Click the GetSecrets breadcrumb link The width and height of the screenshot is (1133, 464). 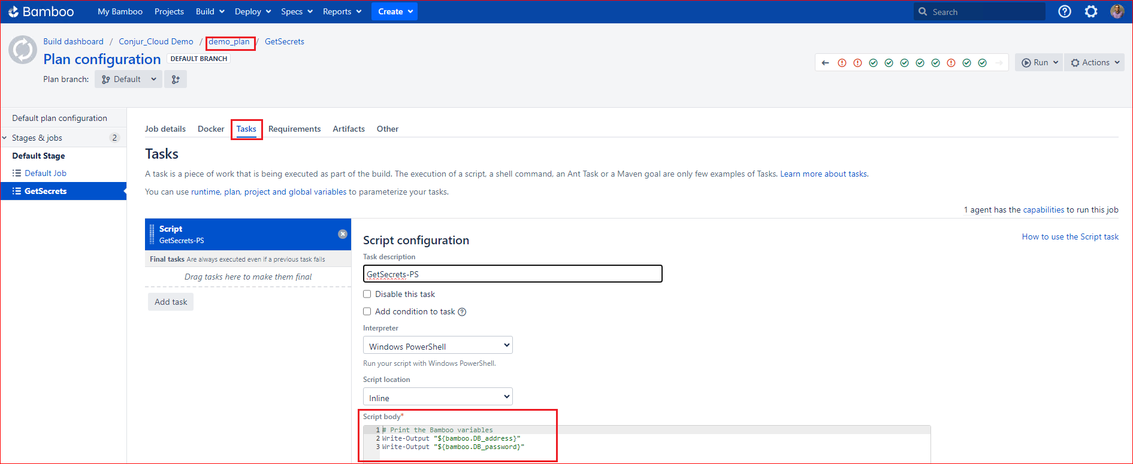(285, 41)
